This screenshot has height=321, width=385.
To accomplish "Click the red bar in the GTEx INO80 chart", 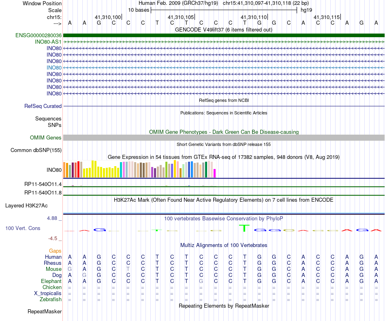I will [78, 169].
